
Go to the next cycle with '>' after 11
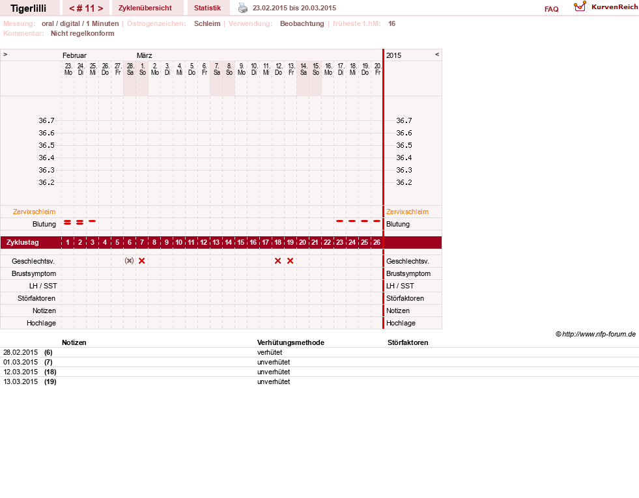(100, 8)
